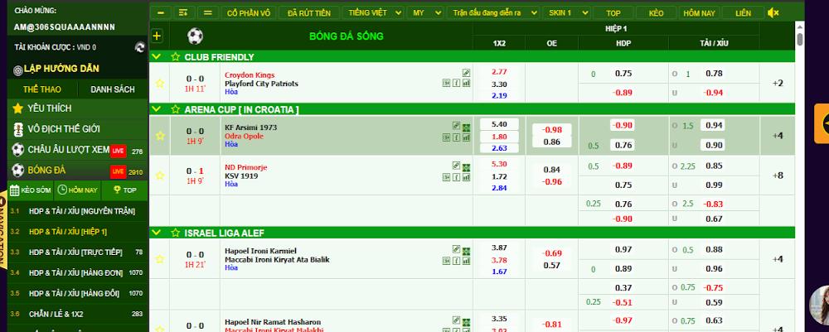Select KÈO SỚM tab in sidebar

pos(31,190)
